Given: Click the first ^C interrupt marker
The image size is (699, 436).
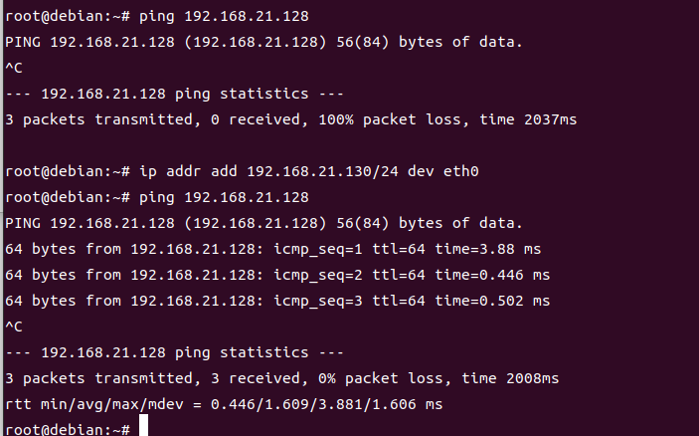Looking at the screenshot, I should click(14, 68).
